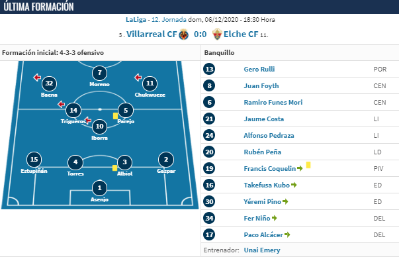Select the number 10 Iborra player marker
The width and height of the screenshot is (399, 257).
click(99, 127)
